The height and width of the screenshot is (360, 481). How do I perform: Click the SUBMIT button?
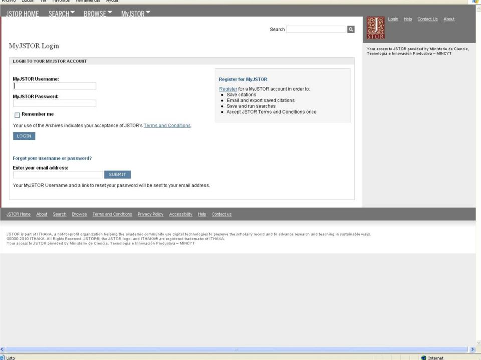coord(117,175)
